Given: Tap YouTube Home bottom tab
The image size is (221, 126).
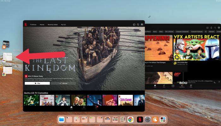Looking at the screenshot, I should tap(155, 86).
